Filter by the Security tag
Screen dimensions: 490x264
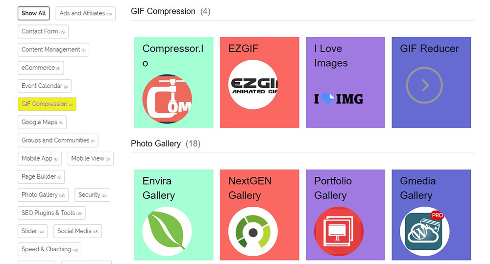[92, 194]
